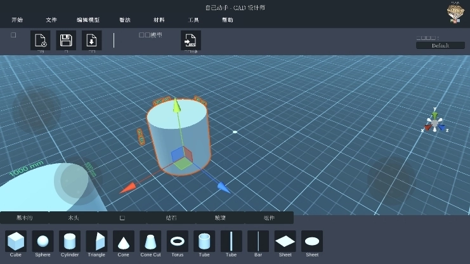Switch to the 木头 material tab
The width and height of the screenshot is (470, 264).
[74, 218]
